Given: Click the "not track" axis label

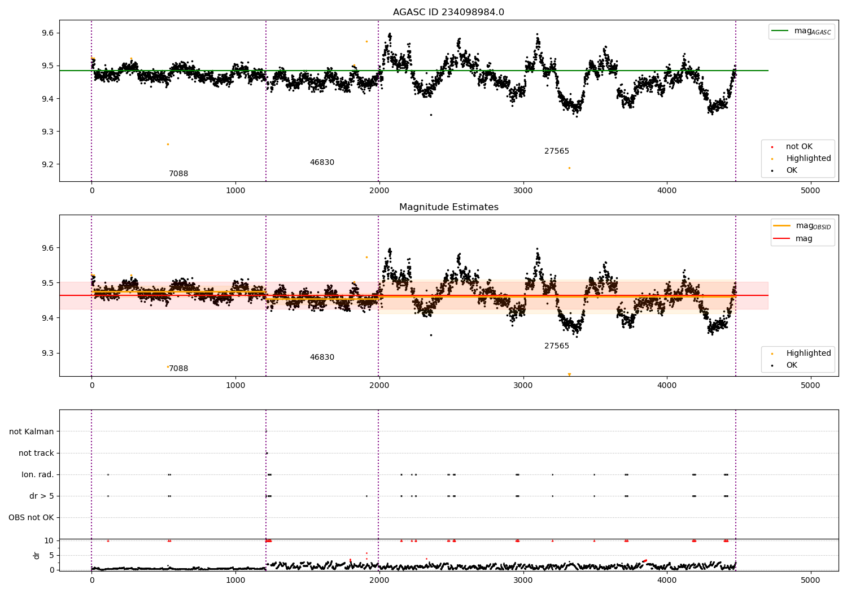Looking at the screenshot, I should pos(36,454).
